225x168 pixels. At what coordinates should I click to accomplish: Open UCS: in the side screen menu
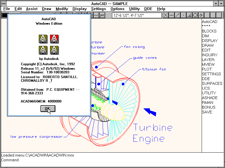tap(206, 88)
